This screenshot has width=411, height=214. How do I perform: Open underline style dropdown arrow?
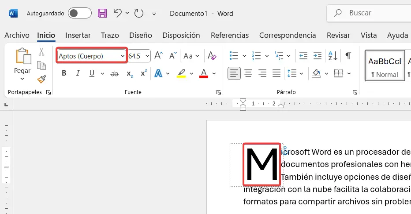pyautogui.click(x=102, y=74)
